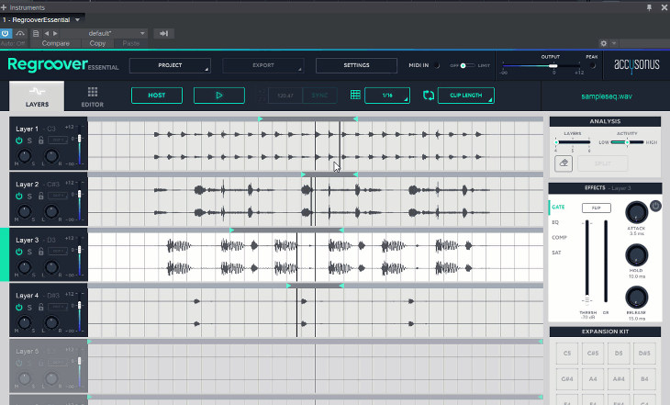Lock Layer 4 padlock icon
The width and height of the screenshot is (670, 405).
41,307
